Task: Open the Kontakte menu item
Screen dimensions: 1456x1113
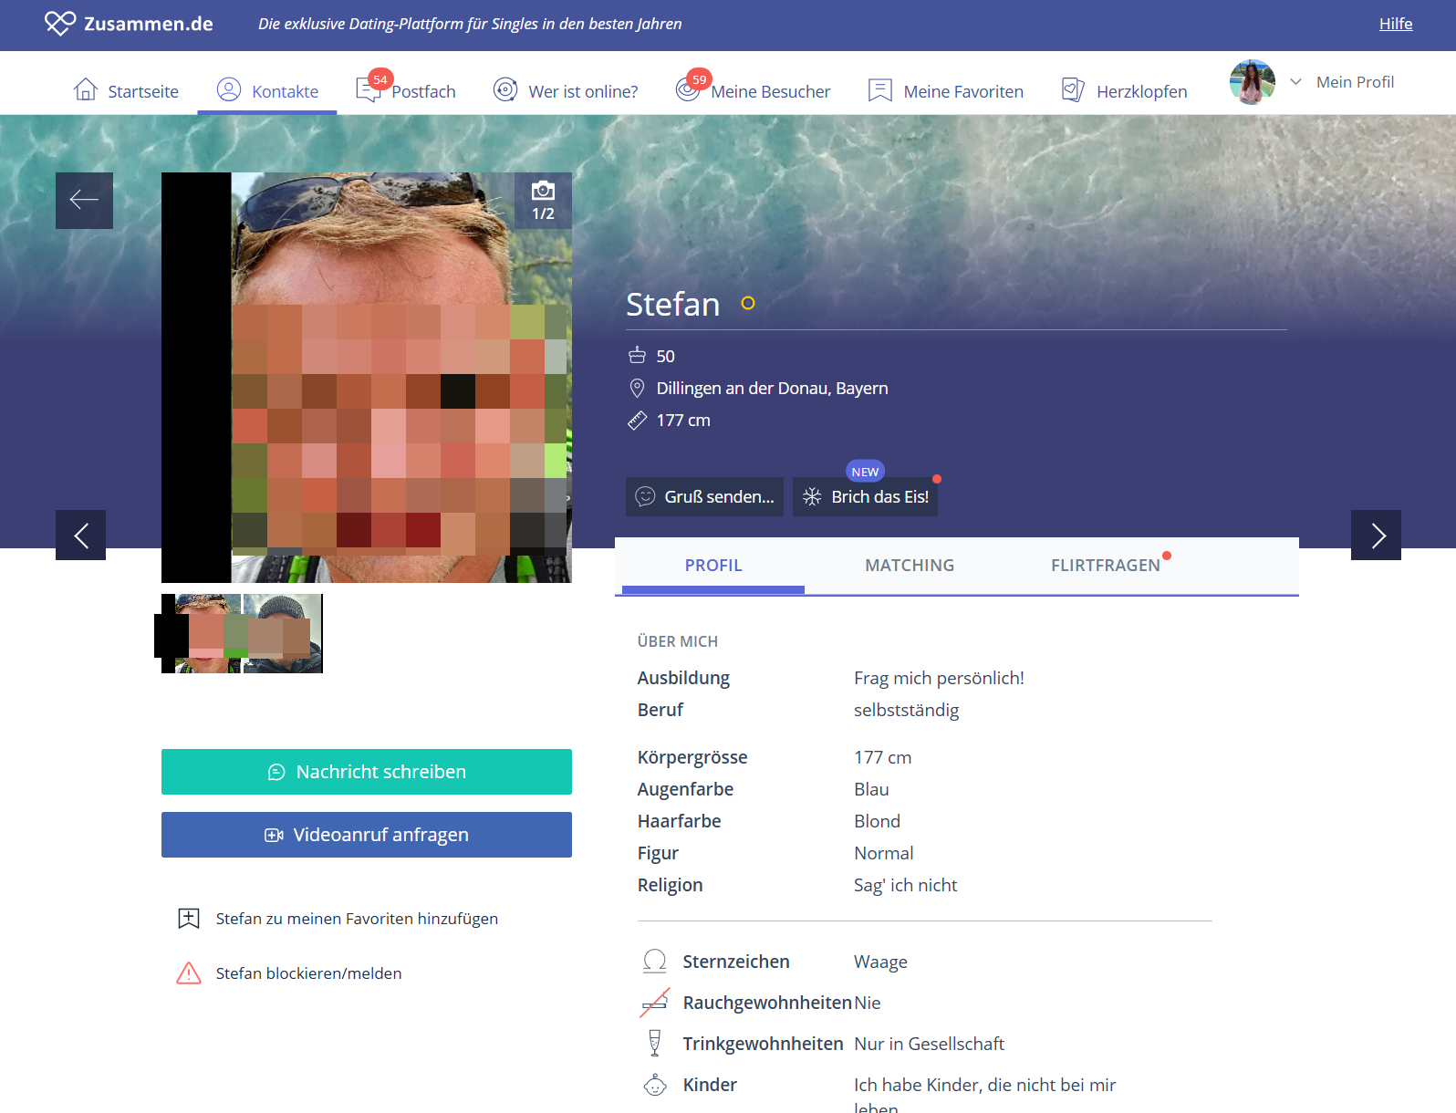Action: click(x=267, y=91)
